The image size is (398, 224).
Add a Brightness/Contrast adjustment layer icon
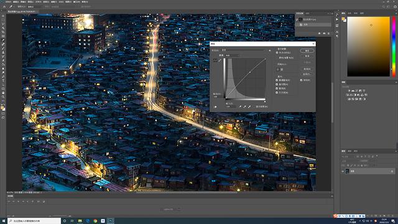click(x=349, y=91)
